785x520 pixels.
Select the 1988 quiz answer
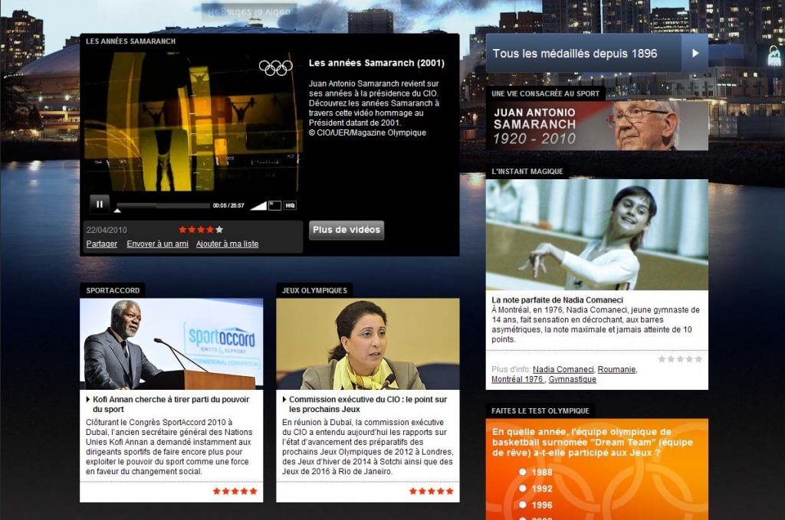(523, 472)
